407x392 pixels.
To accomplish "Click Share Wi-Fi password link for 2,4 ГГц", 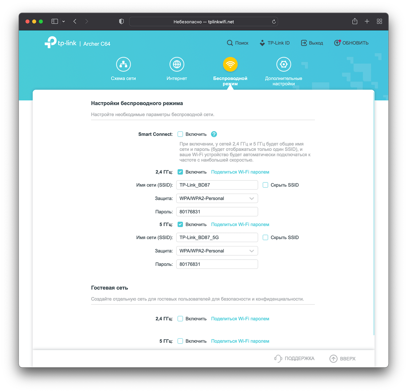I will [x=240, y=172].
